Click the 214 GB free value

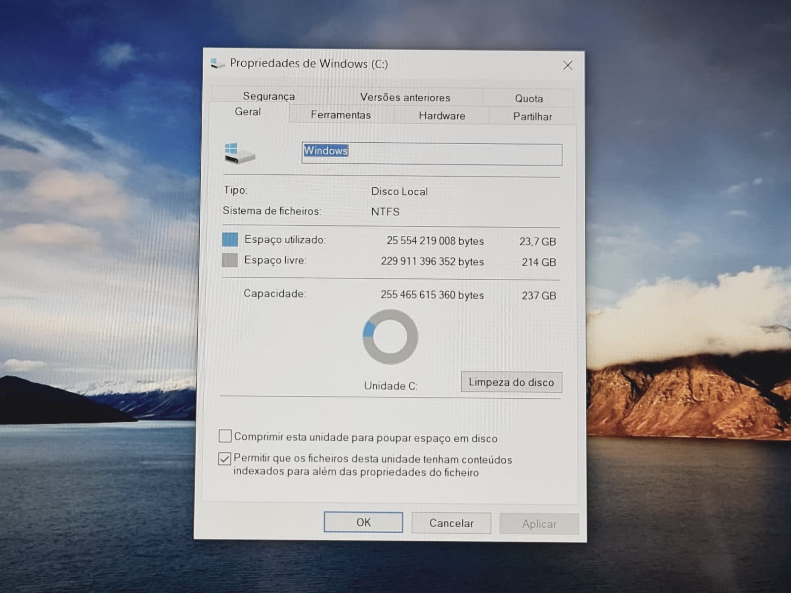click(x=539, y=262)
